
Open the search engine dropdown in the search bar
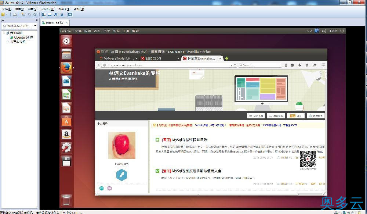(x=241, y=65)
